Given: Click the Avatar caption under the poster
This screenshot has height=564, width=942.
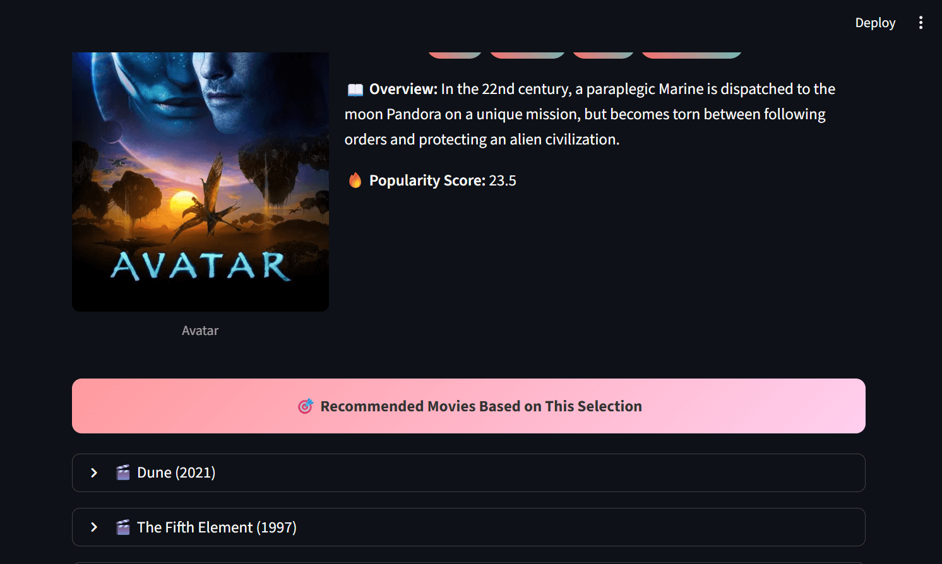Looking at the screenshot, I should tap(200, 331).
